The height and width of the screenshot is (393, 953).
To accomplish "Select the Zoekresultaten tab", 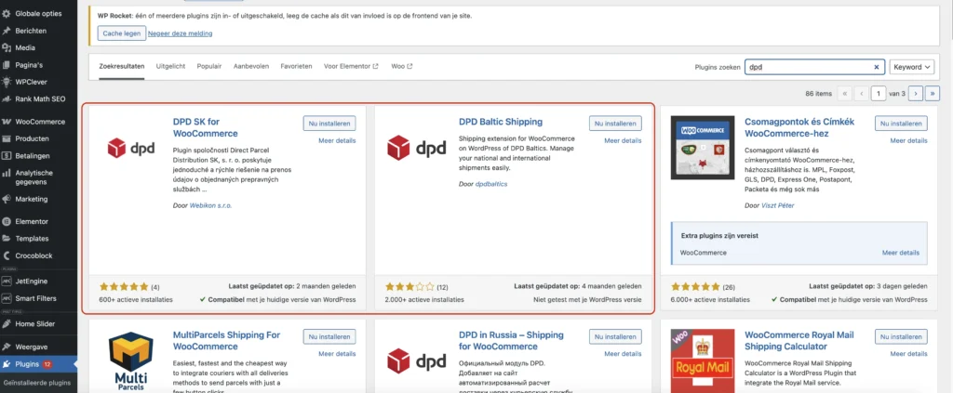I will click(x=122, y=66).
